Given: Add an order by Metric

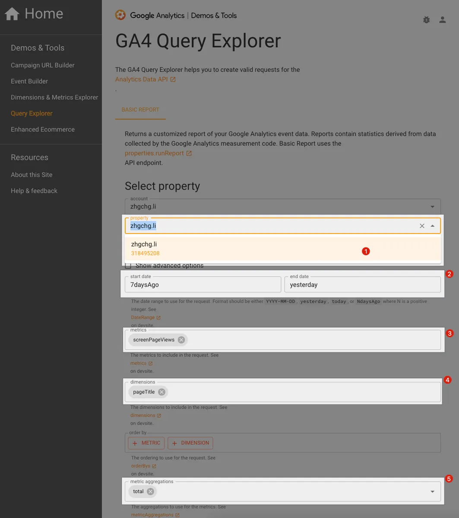Looking at the screenshot, I should (x=146, y=443).
